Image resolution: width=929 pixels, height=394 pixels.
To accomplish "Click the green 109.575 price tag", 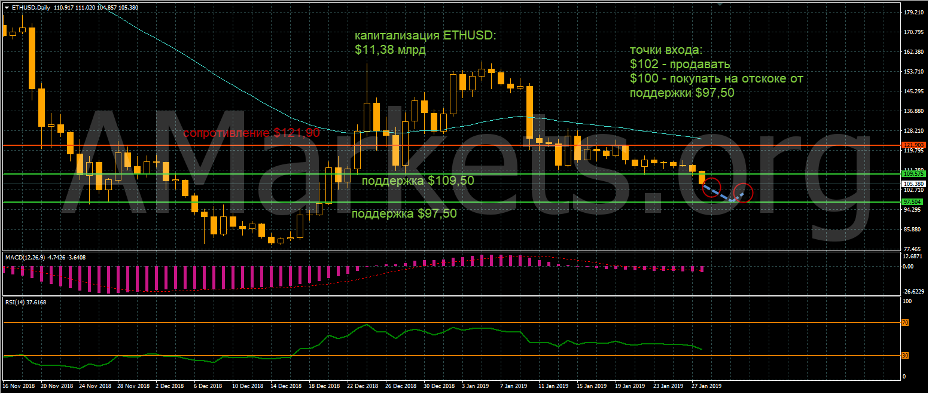I will click(915, 174).
